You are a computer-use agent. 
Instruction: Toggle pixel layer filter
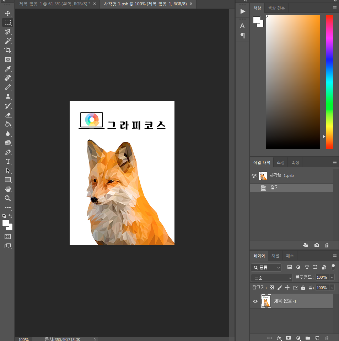point(290,267)
